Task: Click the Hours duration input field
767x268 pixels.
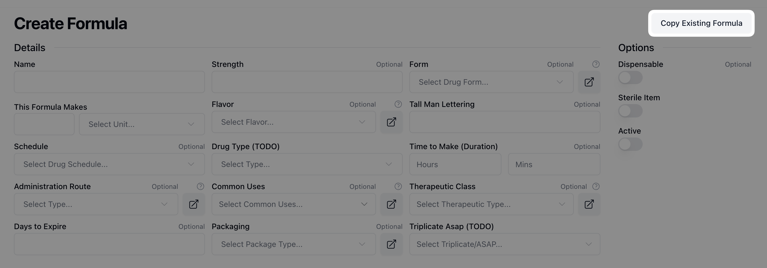Action: 455,164
